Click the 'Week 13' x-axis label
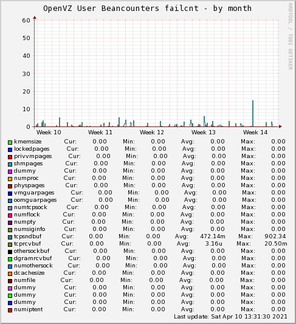Screen dimensions: 296x324 204,133
